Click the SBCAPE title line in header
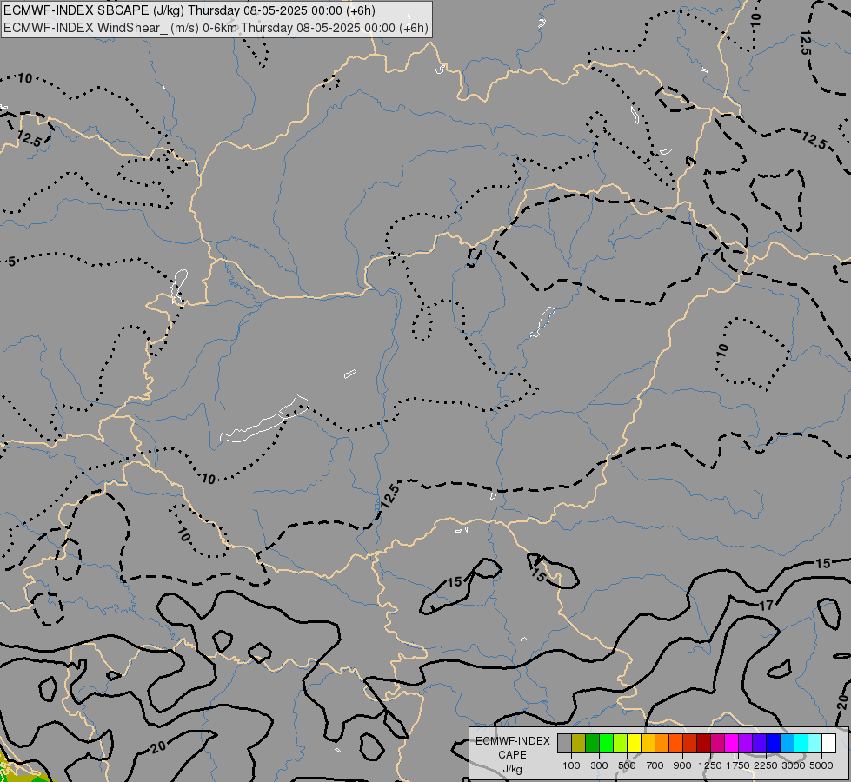 189,10
